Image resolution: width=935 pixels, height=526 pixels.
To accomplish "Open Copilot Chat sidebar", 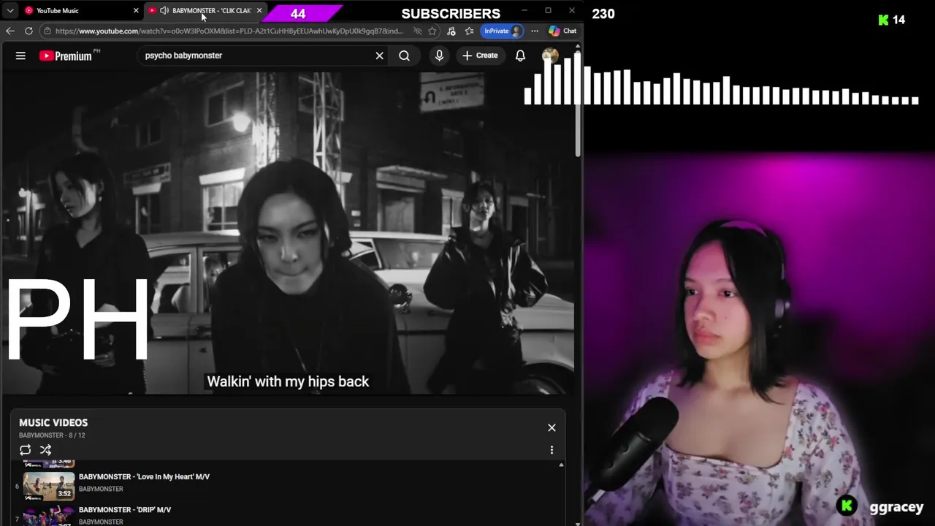I will [x=563, y=31].
